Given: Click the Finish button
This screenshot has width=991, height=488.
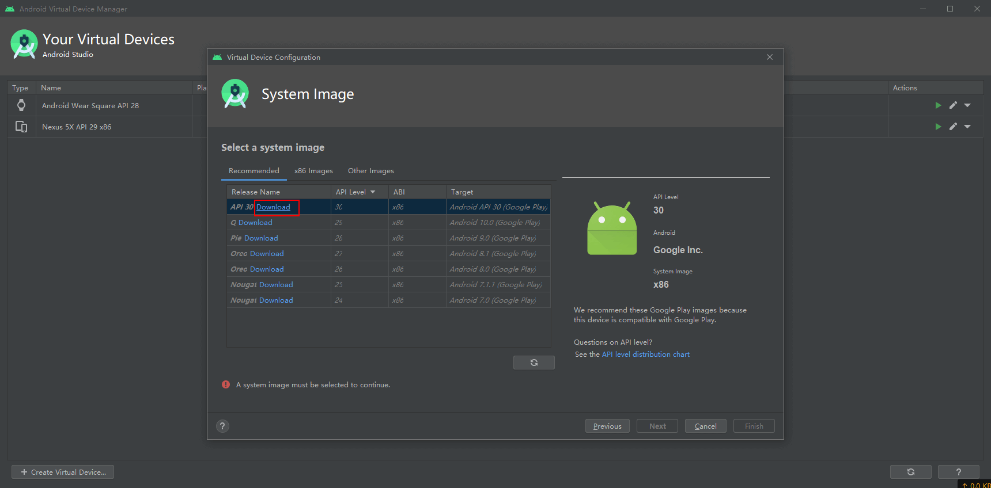Looking at the screenshot, I should [754, 426].
